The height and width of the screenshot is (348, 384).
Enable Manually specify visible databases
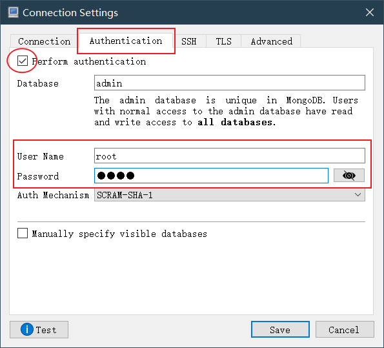(23, 233)
